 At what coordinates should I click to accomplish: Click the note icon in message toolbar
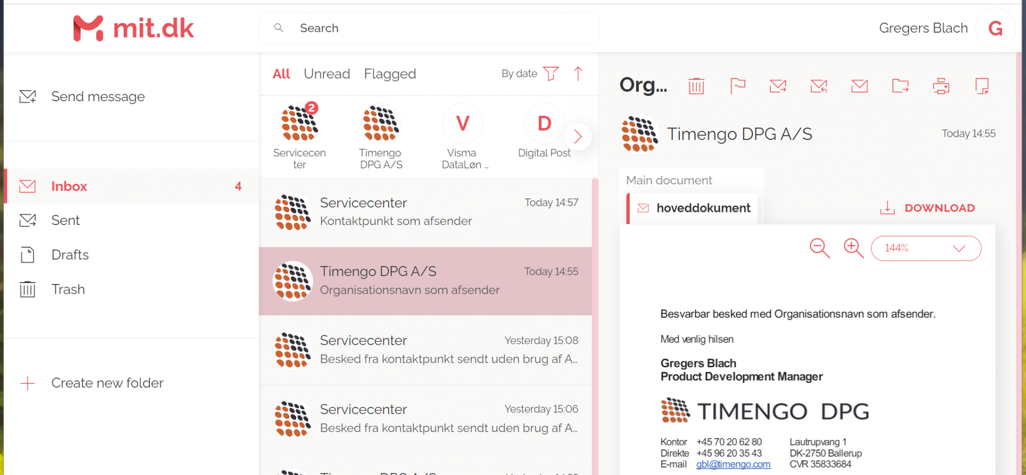pos(982,86)
